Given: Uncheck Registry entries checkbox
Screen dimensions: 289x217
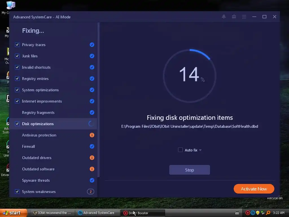Looking at the screenshot, I should [17, 79].
